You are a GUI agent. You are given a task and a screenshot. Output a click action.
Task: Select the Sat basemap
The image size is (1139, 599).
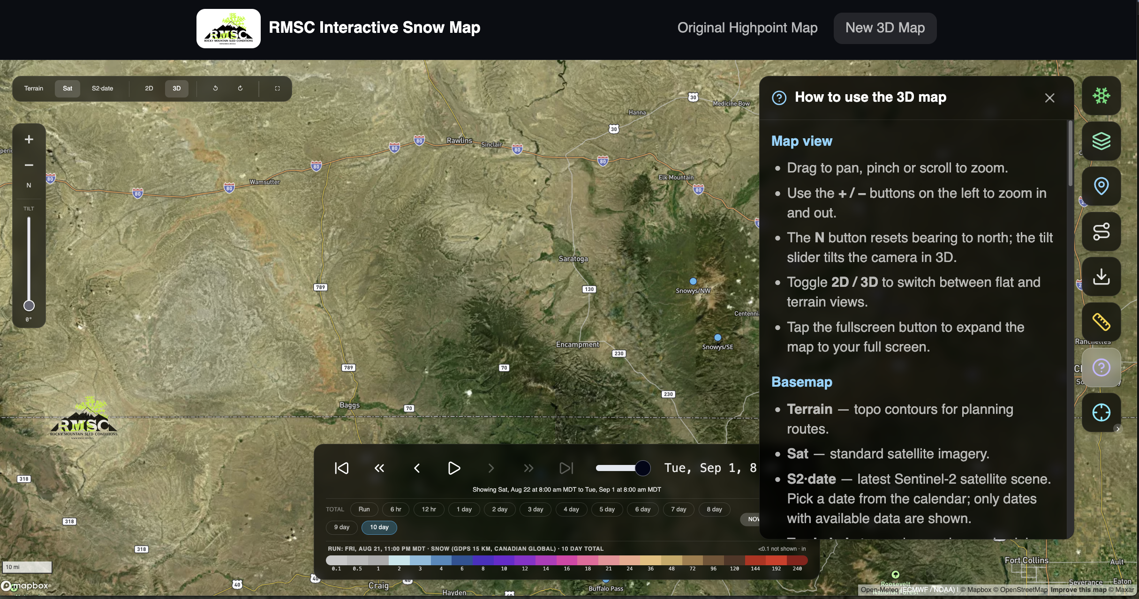pyautogui.click(x=68, y=88)
